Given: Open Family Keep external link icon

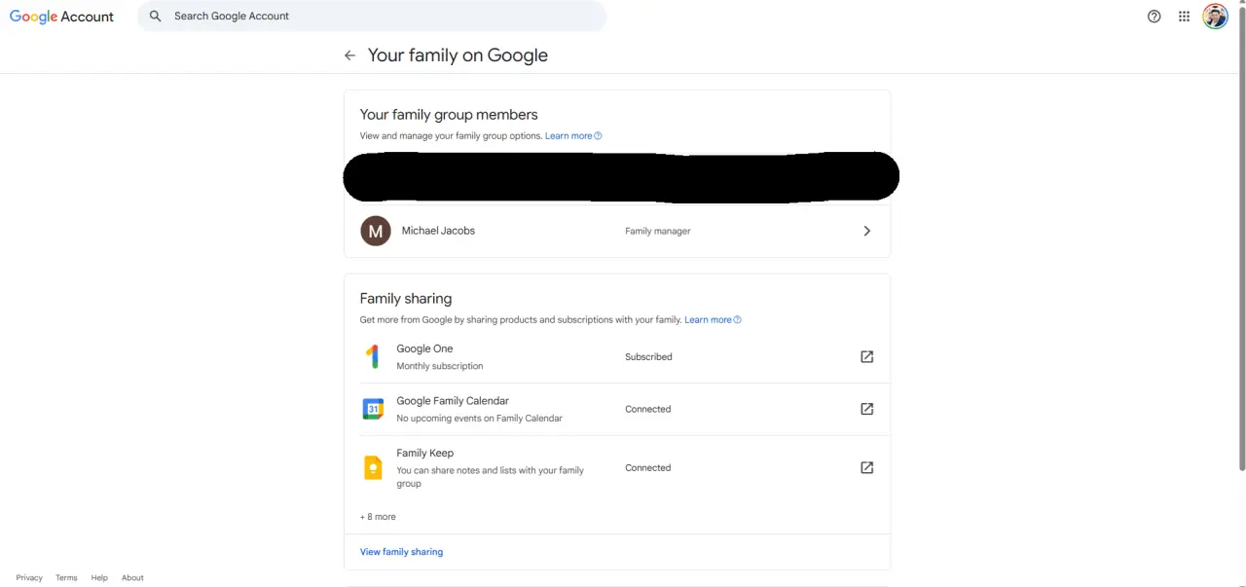Looking at the screenshot, I should click(867, 468).
